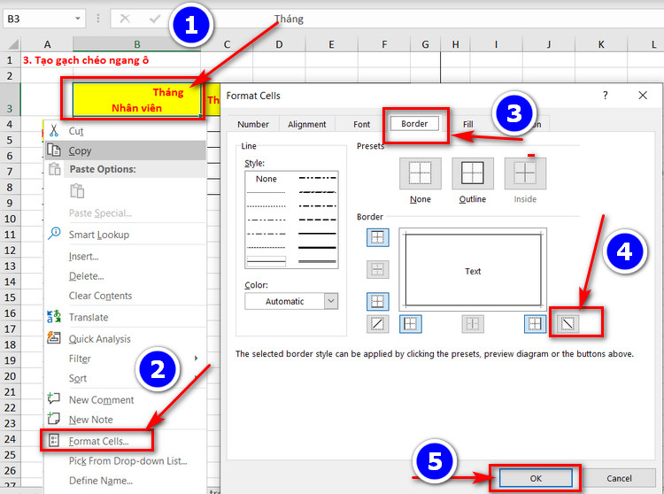
Task: Click the Format Cells menu icon
Action: pos(54,440)
